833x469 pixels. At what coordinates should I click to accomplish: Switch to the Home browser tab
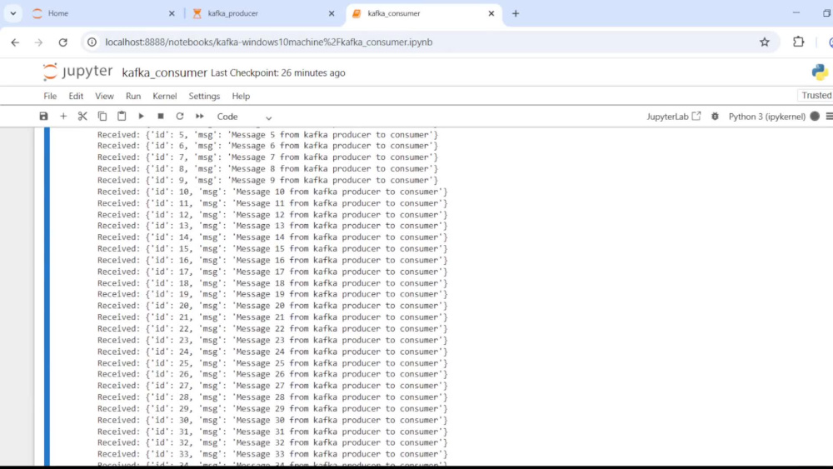pyautogui.click(x=103, y=13)
